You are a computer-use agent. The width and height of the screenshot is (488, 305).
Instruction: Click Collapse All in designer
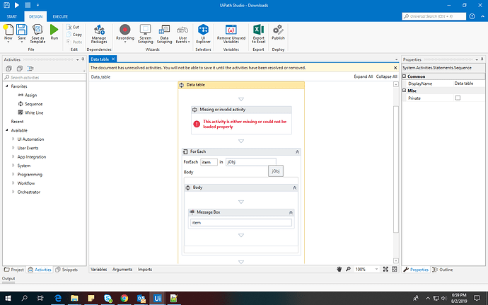click(387, 76)
